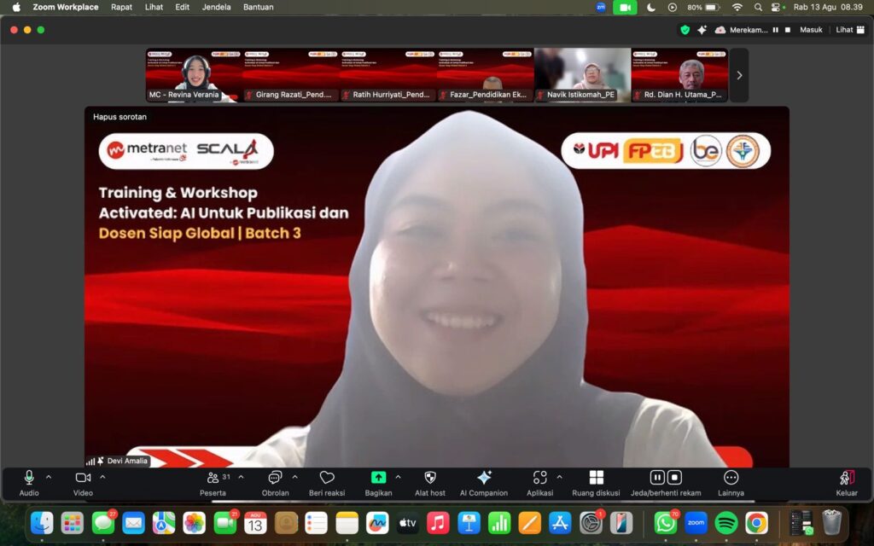
Task: Open the Jendela menu in menu bar
Action: tap(216, 7)
